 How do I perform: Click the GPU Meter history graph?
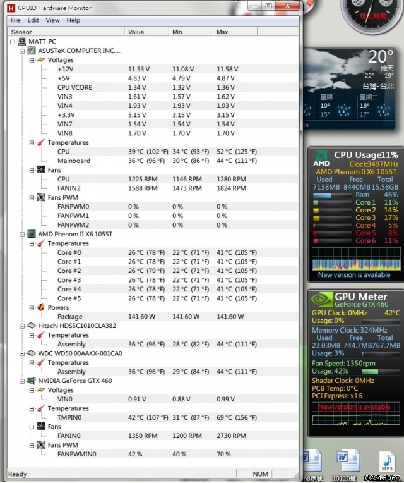click(356, 413)
